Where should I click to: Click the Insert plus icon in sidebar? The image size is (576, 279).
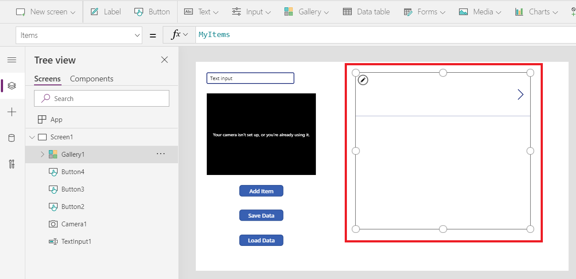pos(12,112)
